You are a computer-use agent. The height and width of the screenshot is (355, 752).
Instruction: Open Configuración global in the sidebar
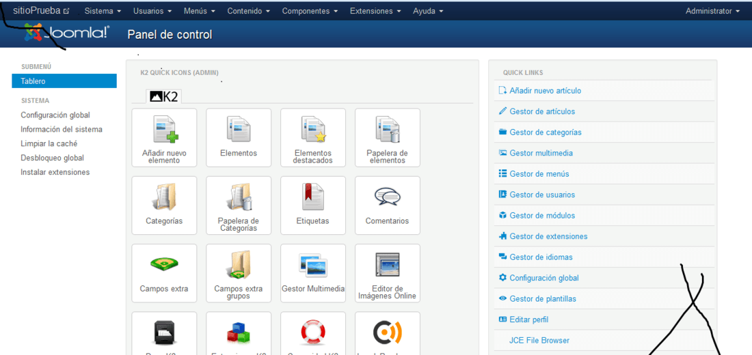tap(55, 115)
